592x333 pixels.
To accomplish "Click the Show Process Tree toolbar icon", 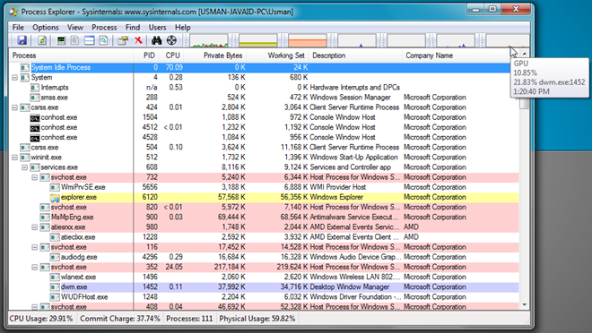I will (x=74, y=40).
